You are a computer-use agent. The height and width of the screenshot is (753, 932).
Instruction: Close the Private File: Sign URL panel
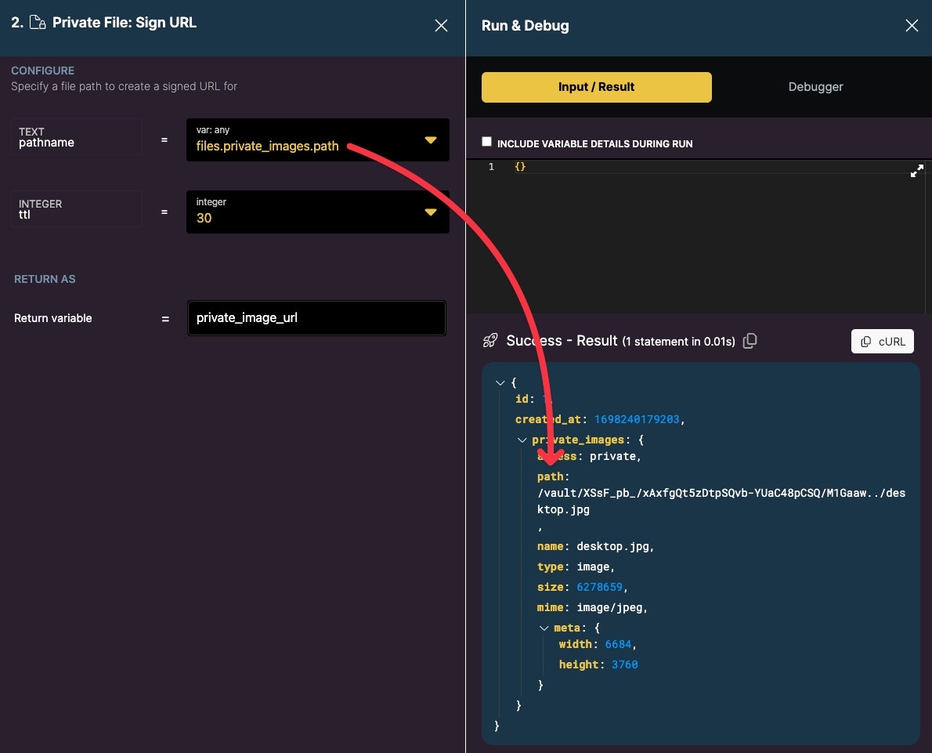click(441, 26)
